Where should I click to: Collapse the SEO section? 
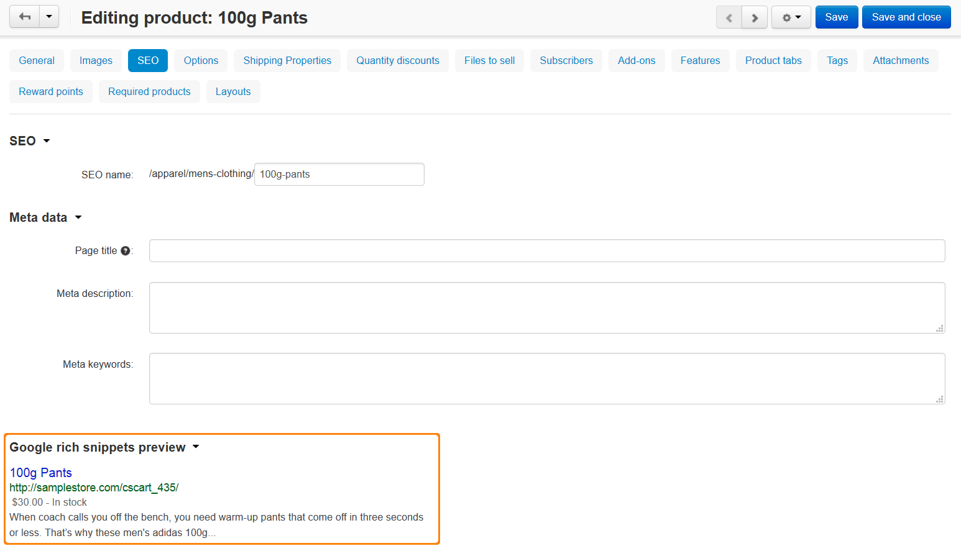tap(30, 141)
